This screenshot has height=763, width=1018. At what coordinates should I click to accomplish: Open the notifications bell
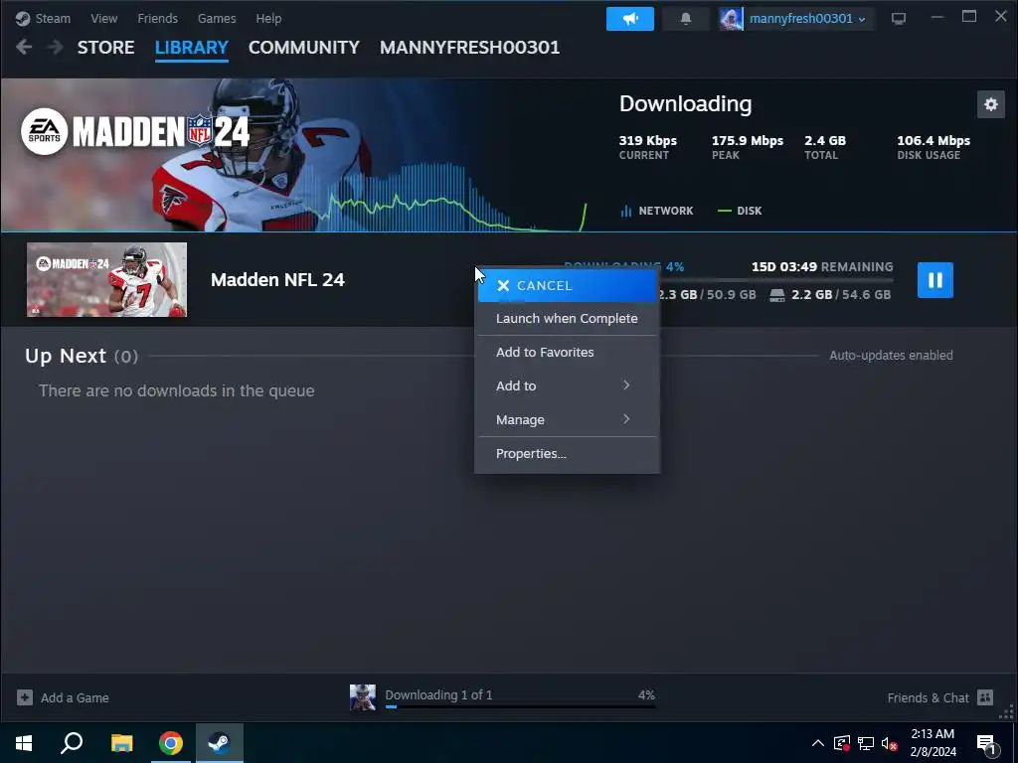(686, 19)
